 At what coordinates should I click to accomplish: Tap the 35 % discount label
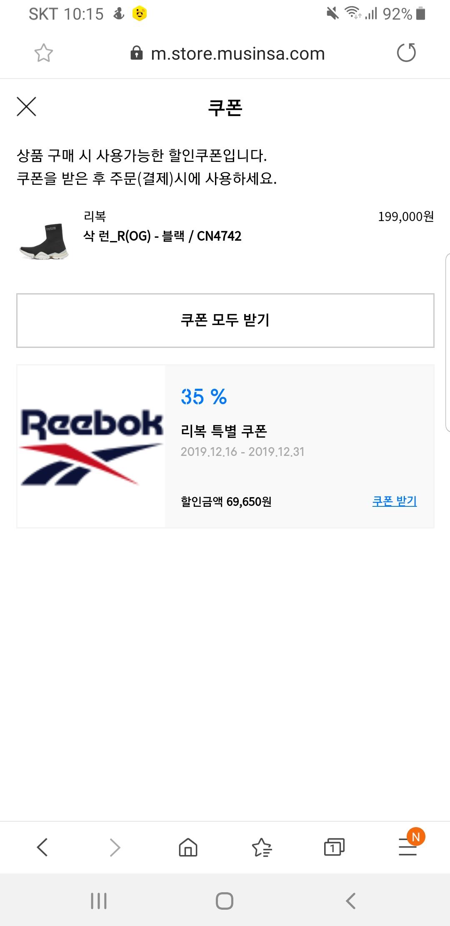pos(204,397)
